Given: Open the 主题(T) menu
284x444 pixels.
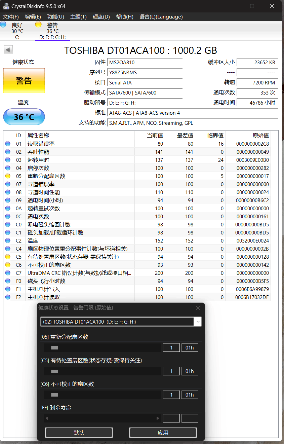Looking at the screenshot, I should (x=78, y=16).
